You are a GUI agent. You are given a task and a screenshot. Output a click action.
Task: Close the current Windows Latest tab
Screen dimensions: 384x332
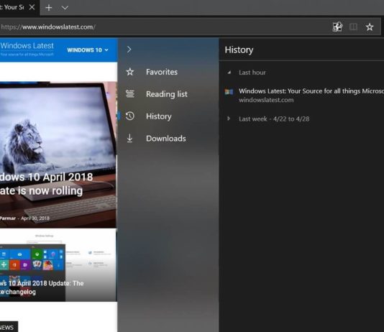[32, 7]
